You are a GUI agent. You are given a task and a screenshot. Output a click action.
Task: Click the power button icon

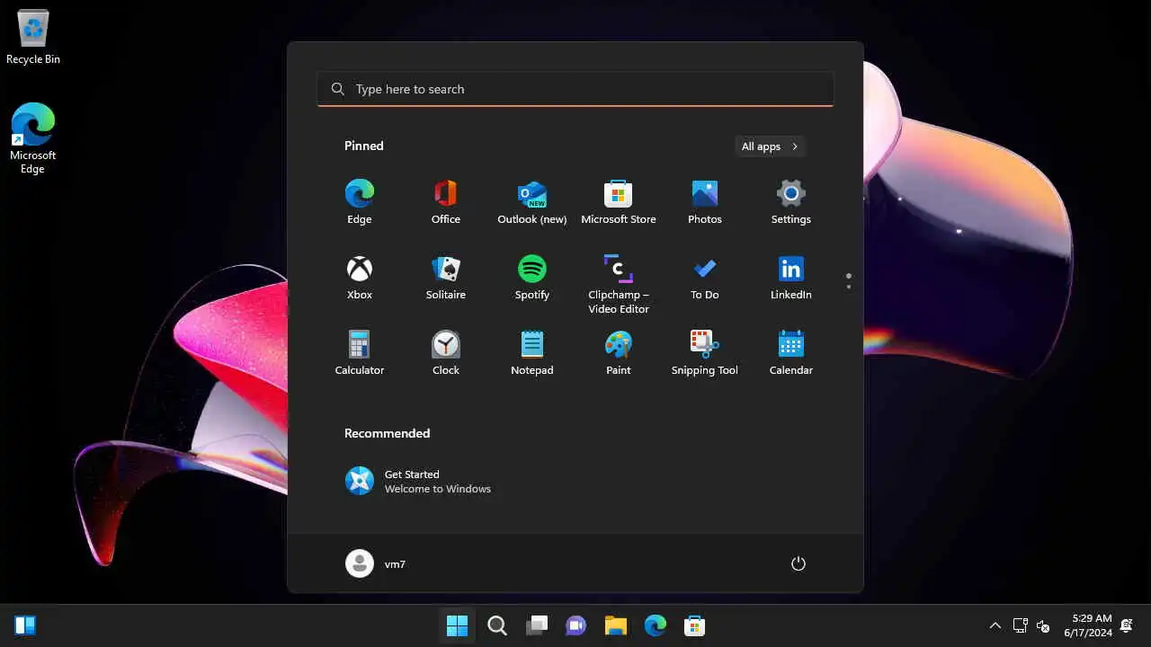click(x=798, y=563)
